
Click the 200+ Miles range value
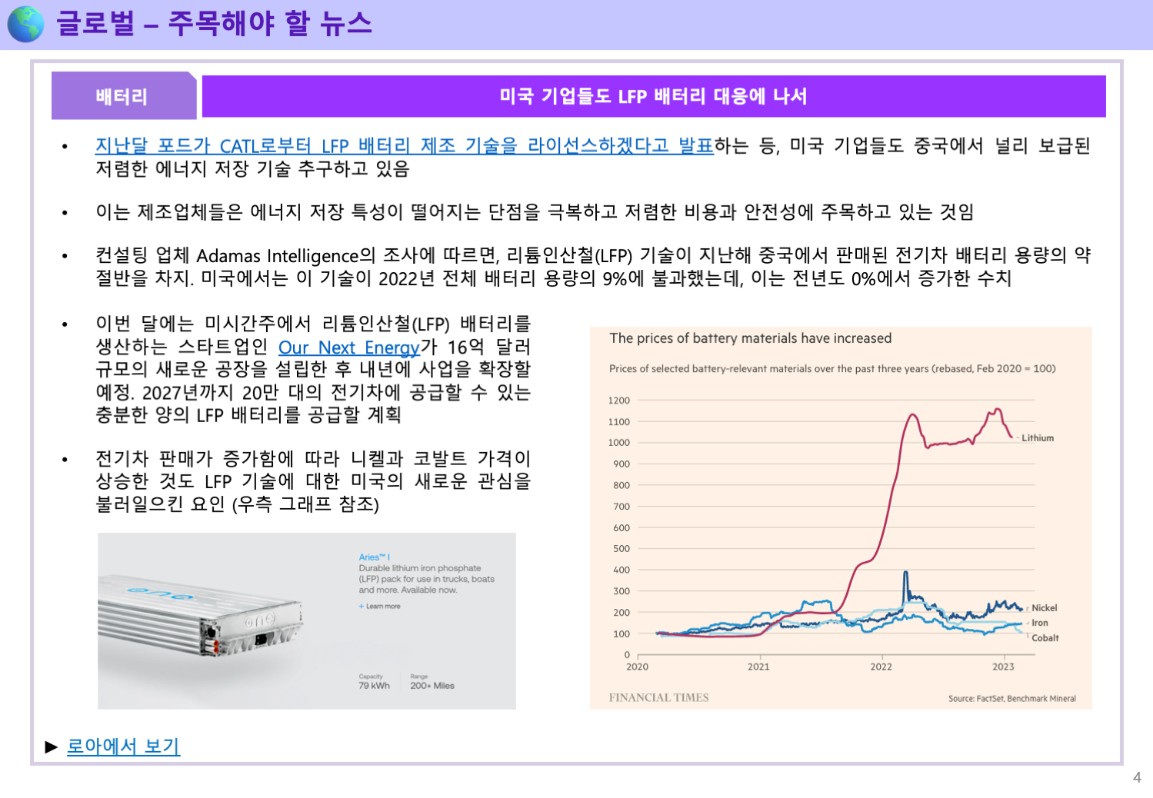[x=432, y=686]
